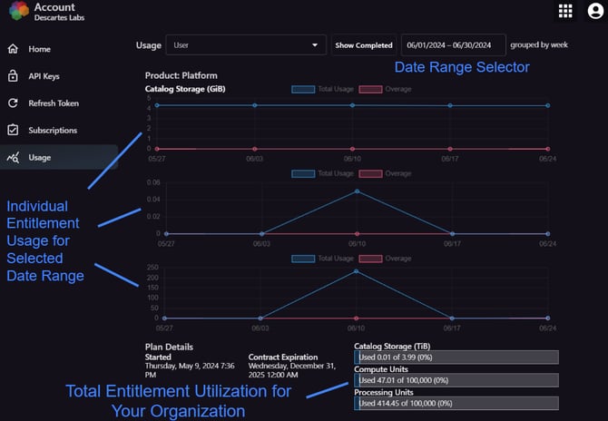Click the Refresh Token circular arrow icon
The width and height of the screenshot is (608, 421).
click(x=13, y=103)
